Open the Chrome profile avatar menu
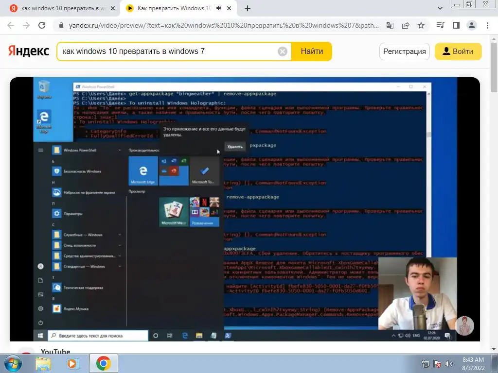 pyautogui.click(x=472, y=25)
